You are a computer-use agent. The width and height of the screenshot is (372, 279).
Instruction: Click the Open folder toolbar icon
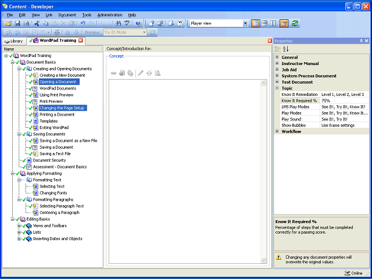(x=9, y=23)
